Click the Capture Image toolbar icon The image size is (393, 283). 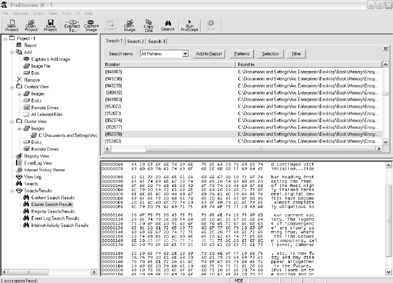point(91,26)
